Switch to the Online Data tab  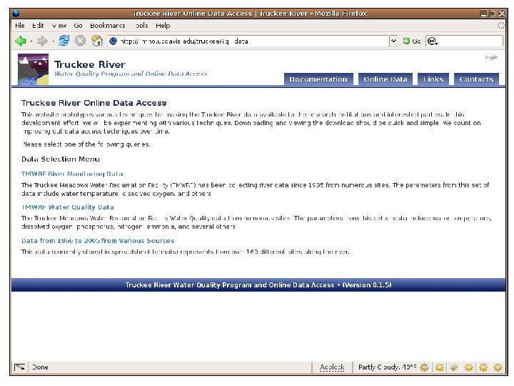pos(385,79)
